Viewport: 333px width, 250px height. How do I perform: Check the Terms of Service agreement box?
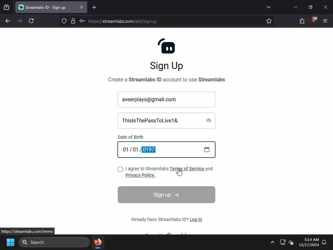pyautogui.click(x=120, y=169)
